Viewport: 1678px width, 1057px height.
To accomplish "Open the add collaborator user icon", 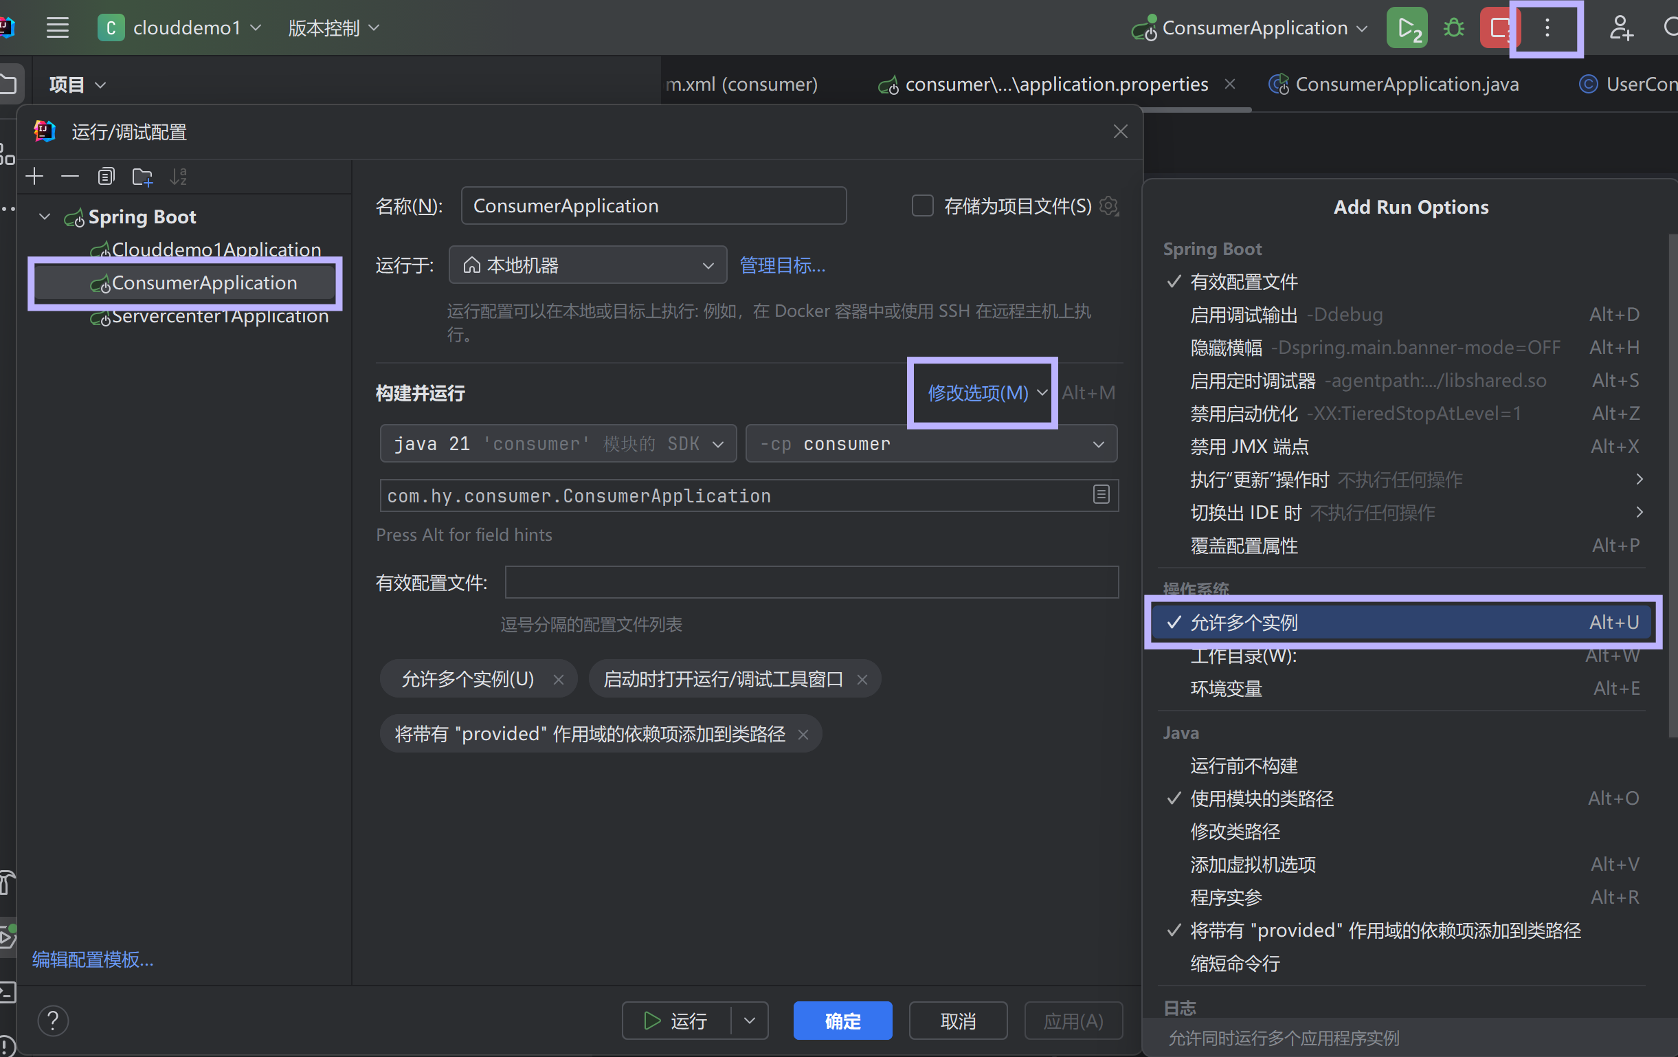I will [x=1621, y=28].
